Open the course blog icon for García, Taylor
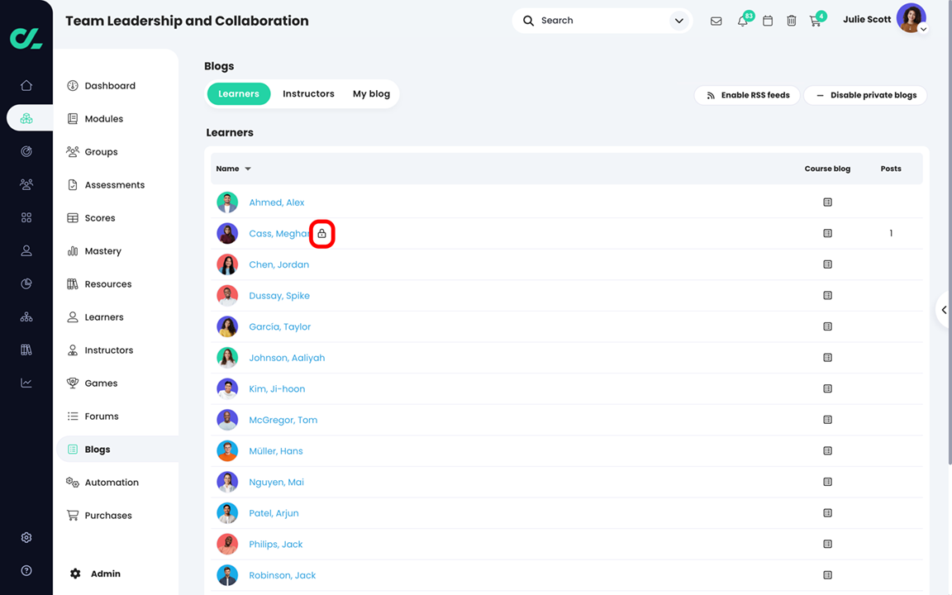The height and width of the screenshot is (595, 952). 827,326
